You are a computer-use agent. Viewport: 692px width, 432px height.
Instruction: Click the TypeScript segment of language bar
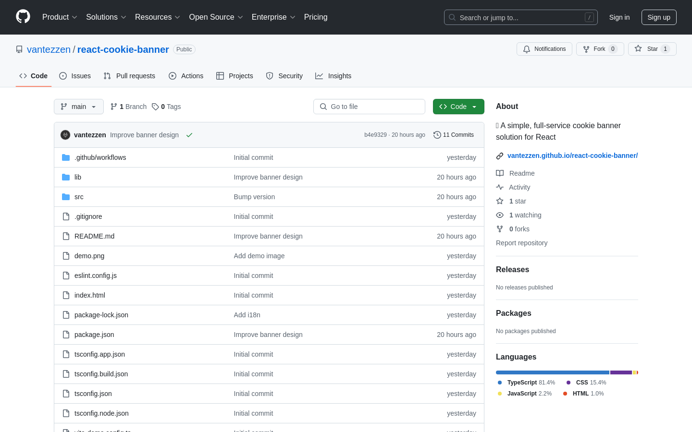coord(553,372)
